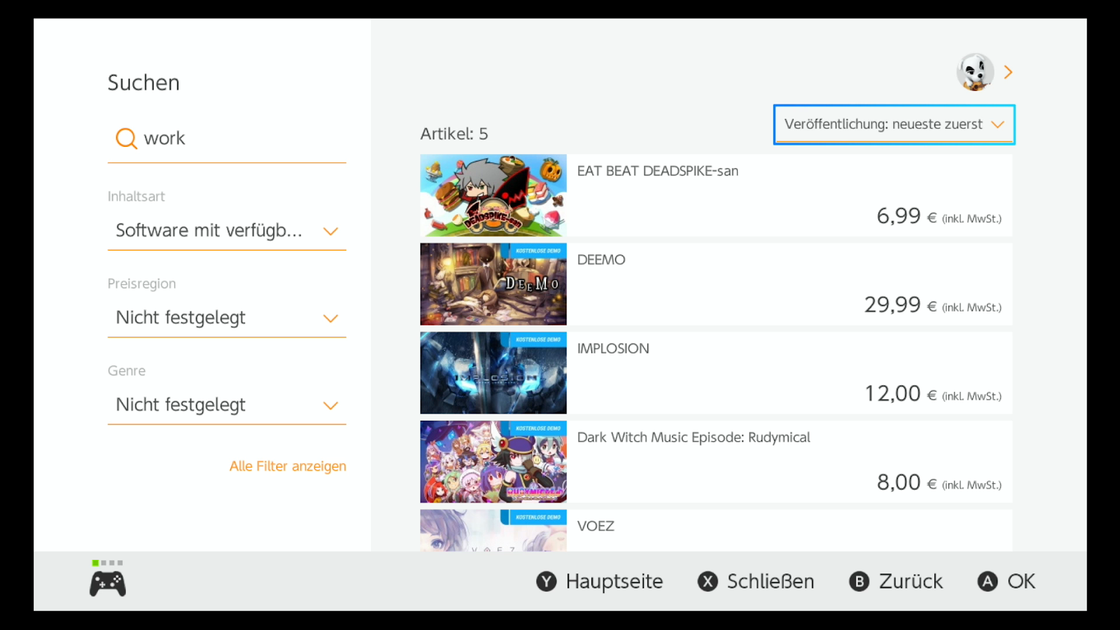Click 'Alle Filter anzeigen' link
This screenshot has width=1120, height=630.
288,466
